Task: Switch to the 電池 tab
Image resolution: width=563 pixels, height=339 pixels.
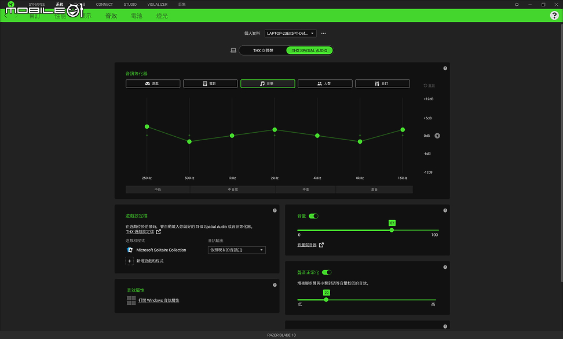Action: pyautogui.click(x=137, y=16)
